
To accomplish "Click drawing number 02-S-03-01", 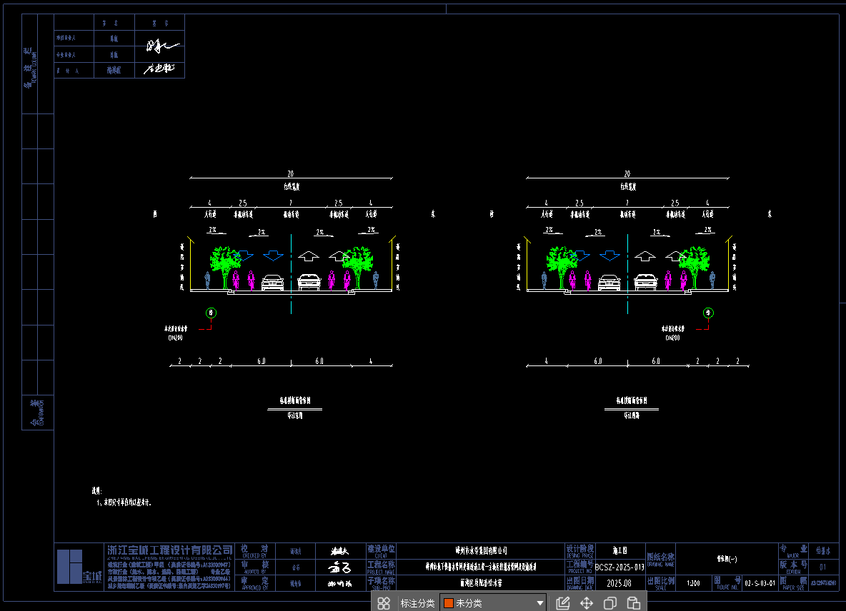I will pyautogui.click(x=759, y=583).
